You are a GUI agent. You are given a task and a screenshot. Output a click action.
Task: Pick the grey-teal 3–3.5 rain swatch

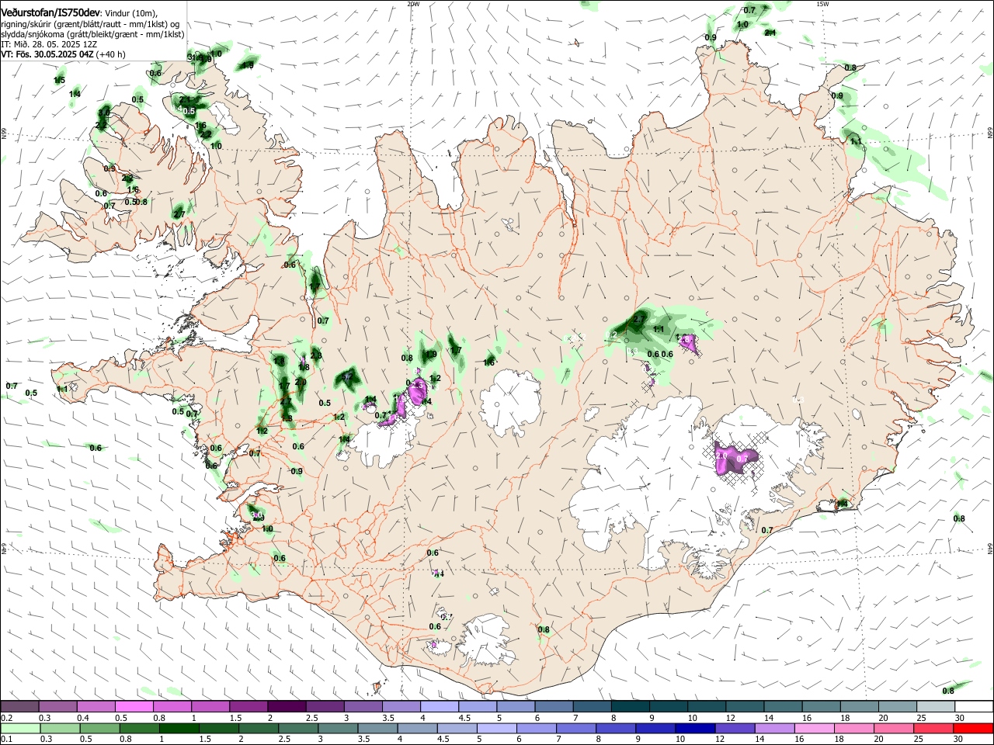(338, 728)
